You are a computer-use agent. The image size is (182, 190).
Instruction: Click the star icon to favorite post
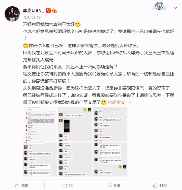17,185
